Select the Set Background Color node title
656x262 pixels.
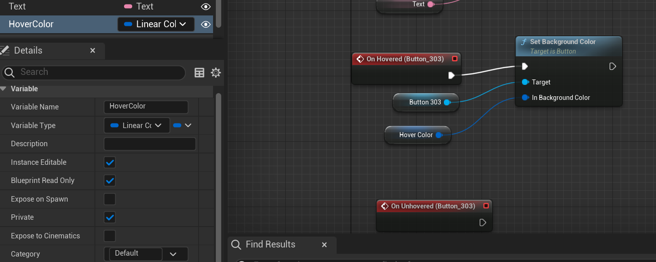(563, 42)
